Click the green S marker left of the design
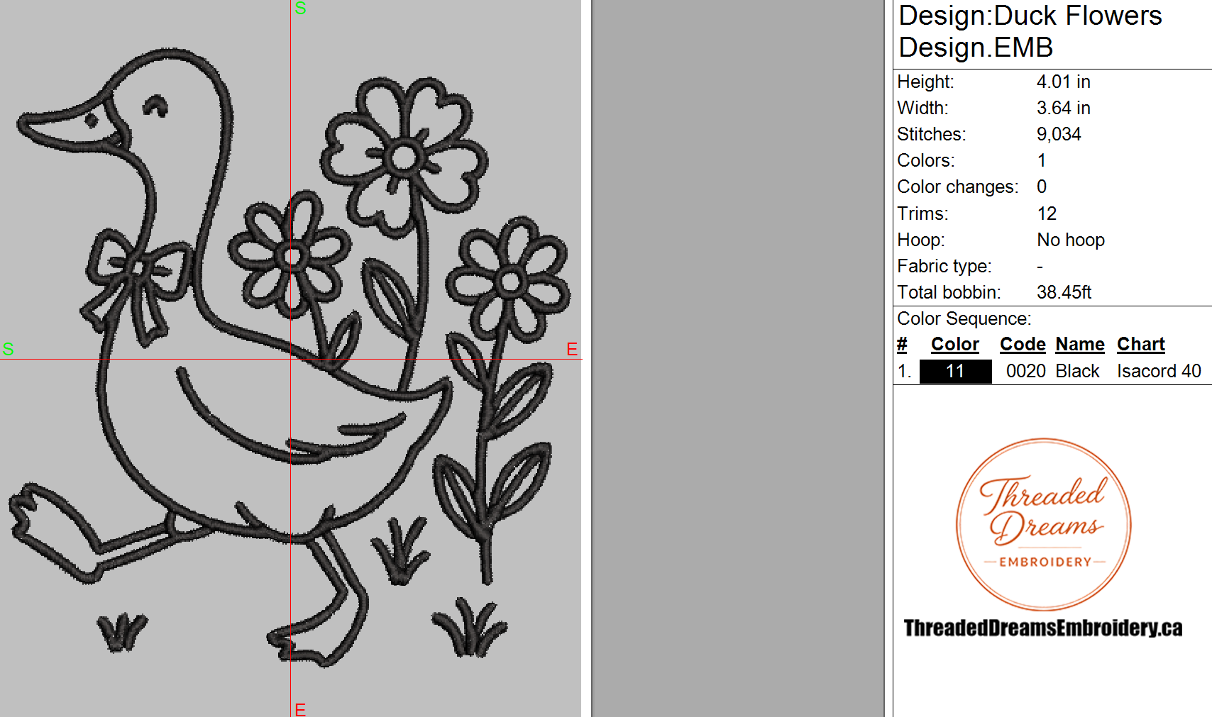This screenshot has height=717, width=1212. pos(9,349)
